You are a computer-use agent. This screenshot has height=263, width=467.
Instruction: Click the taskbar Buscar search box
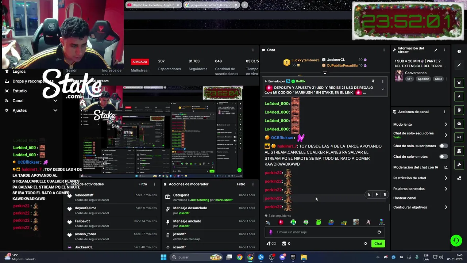tap(197, 257)
